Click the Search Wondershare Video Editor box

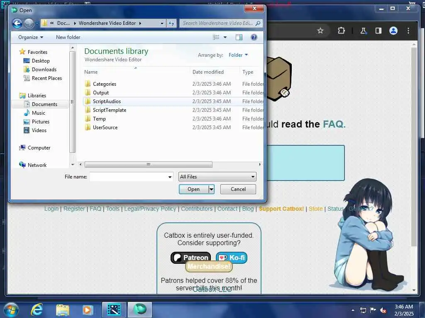click(218, 23)
